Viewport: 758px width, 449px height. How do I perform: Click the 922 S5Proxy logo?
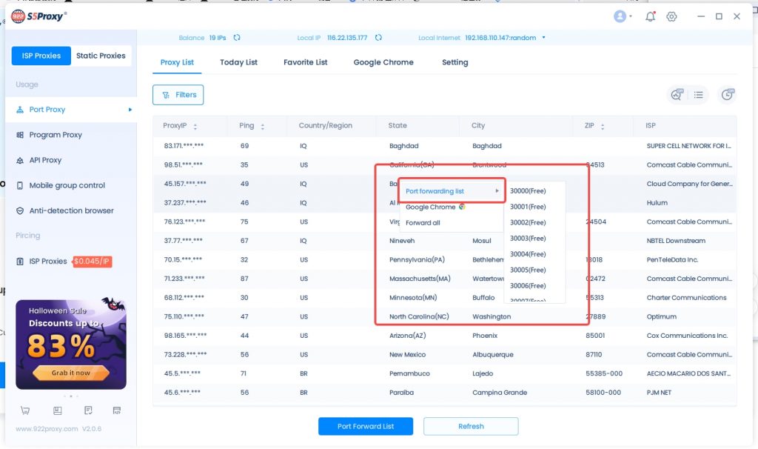38,16
